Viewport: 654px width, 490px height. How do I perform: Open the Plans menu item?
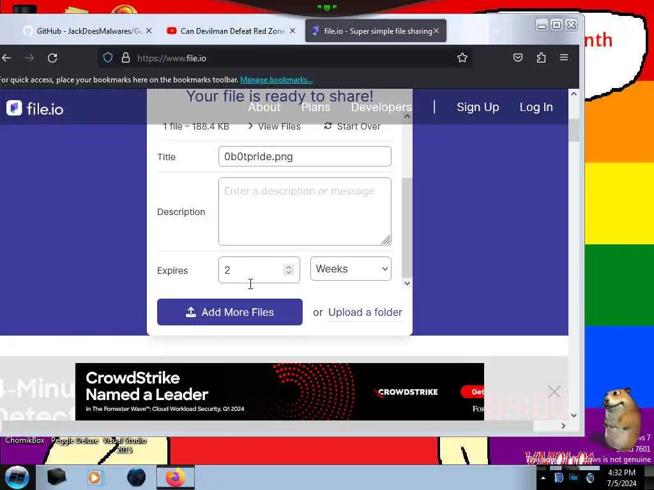[x=316, y=107]
